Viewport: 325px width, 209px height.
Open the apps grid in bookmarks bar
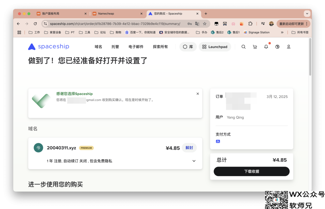[x=19, y=32]
